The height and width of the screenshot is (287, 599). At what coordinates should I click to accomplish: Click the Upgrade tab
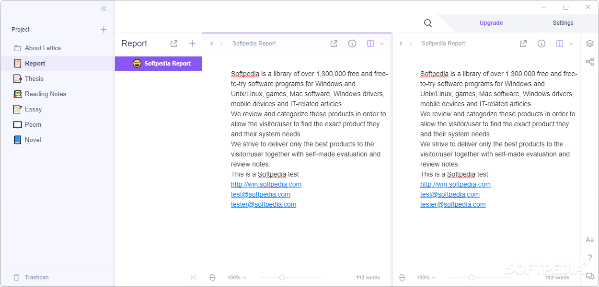pyautogui.click(x=491, y=23)
